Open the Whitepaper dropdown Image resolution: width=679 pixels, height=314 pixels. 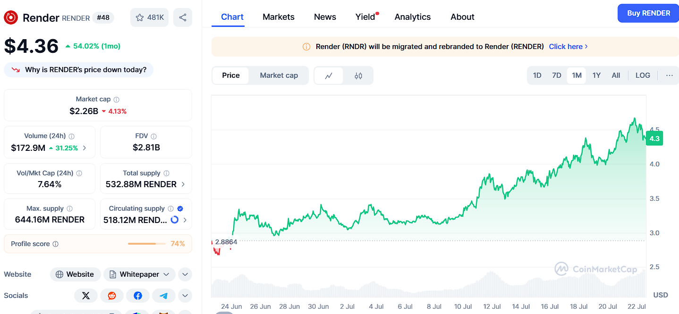[139, 274]
